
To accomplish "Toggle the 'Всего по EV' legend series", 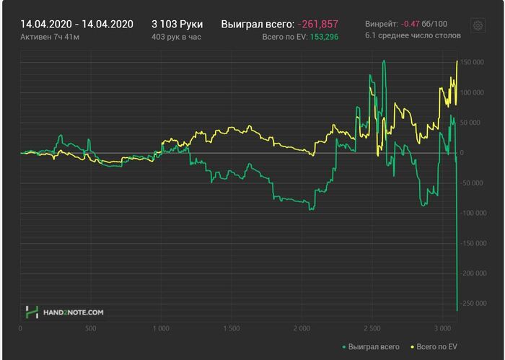I will click(x=434, y=347).
